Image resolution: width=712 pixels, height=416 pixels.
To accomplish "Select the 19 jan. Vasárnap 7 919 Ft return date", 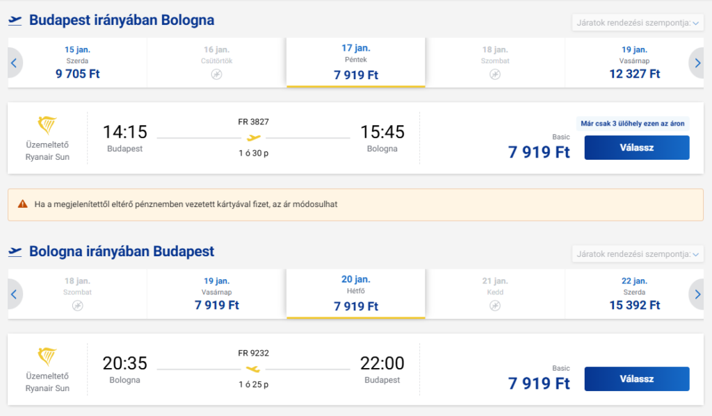I will pyautogui.click(x=217, y=294).
